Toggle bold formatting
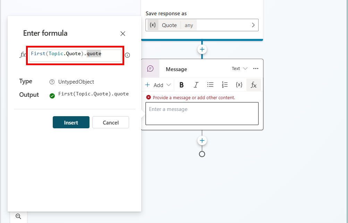Image resolution: width=348 pixels, height=223 pixels. tap(181, 85)
